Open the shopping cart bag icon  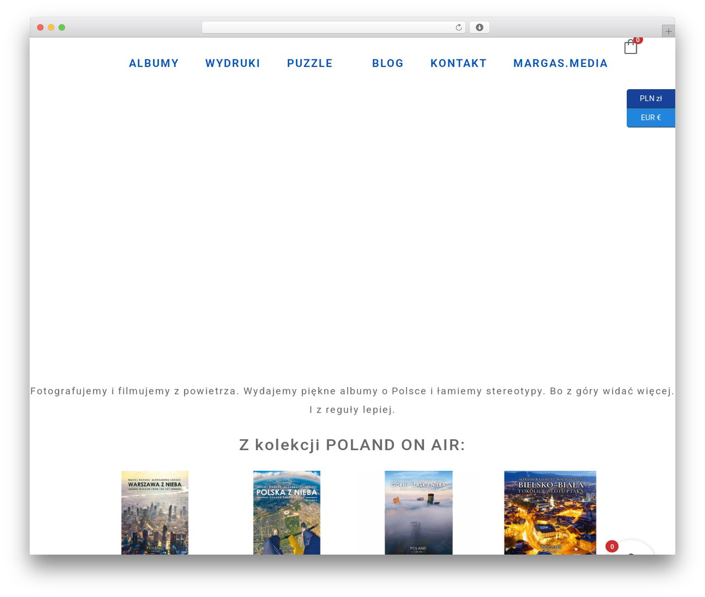coord(631,47)
